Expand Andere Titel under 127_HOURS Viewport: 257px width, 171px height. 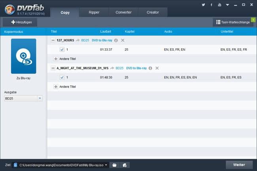[x=56, y=59]
